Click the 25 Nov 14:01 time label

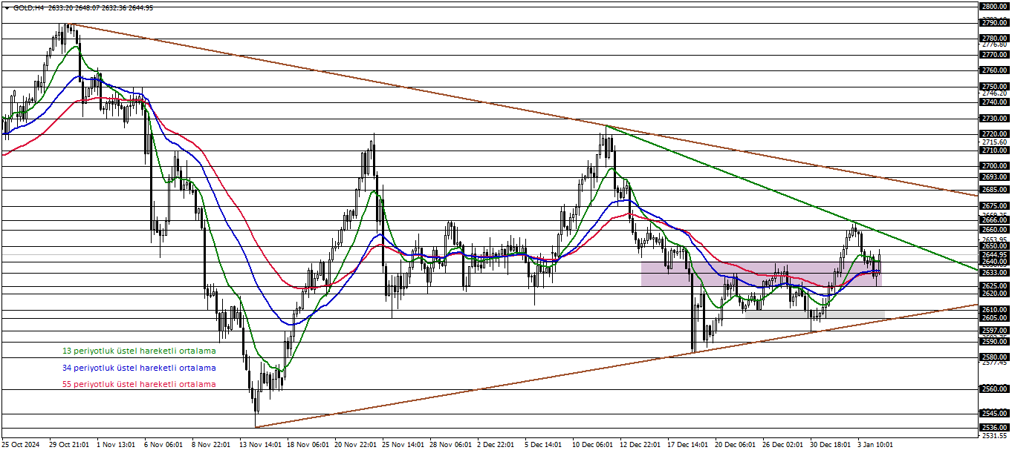tap(402, 445)
